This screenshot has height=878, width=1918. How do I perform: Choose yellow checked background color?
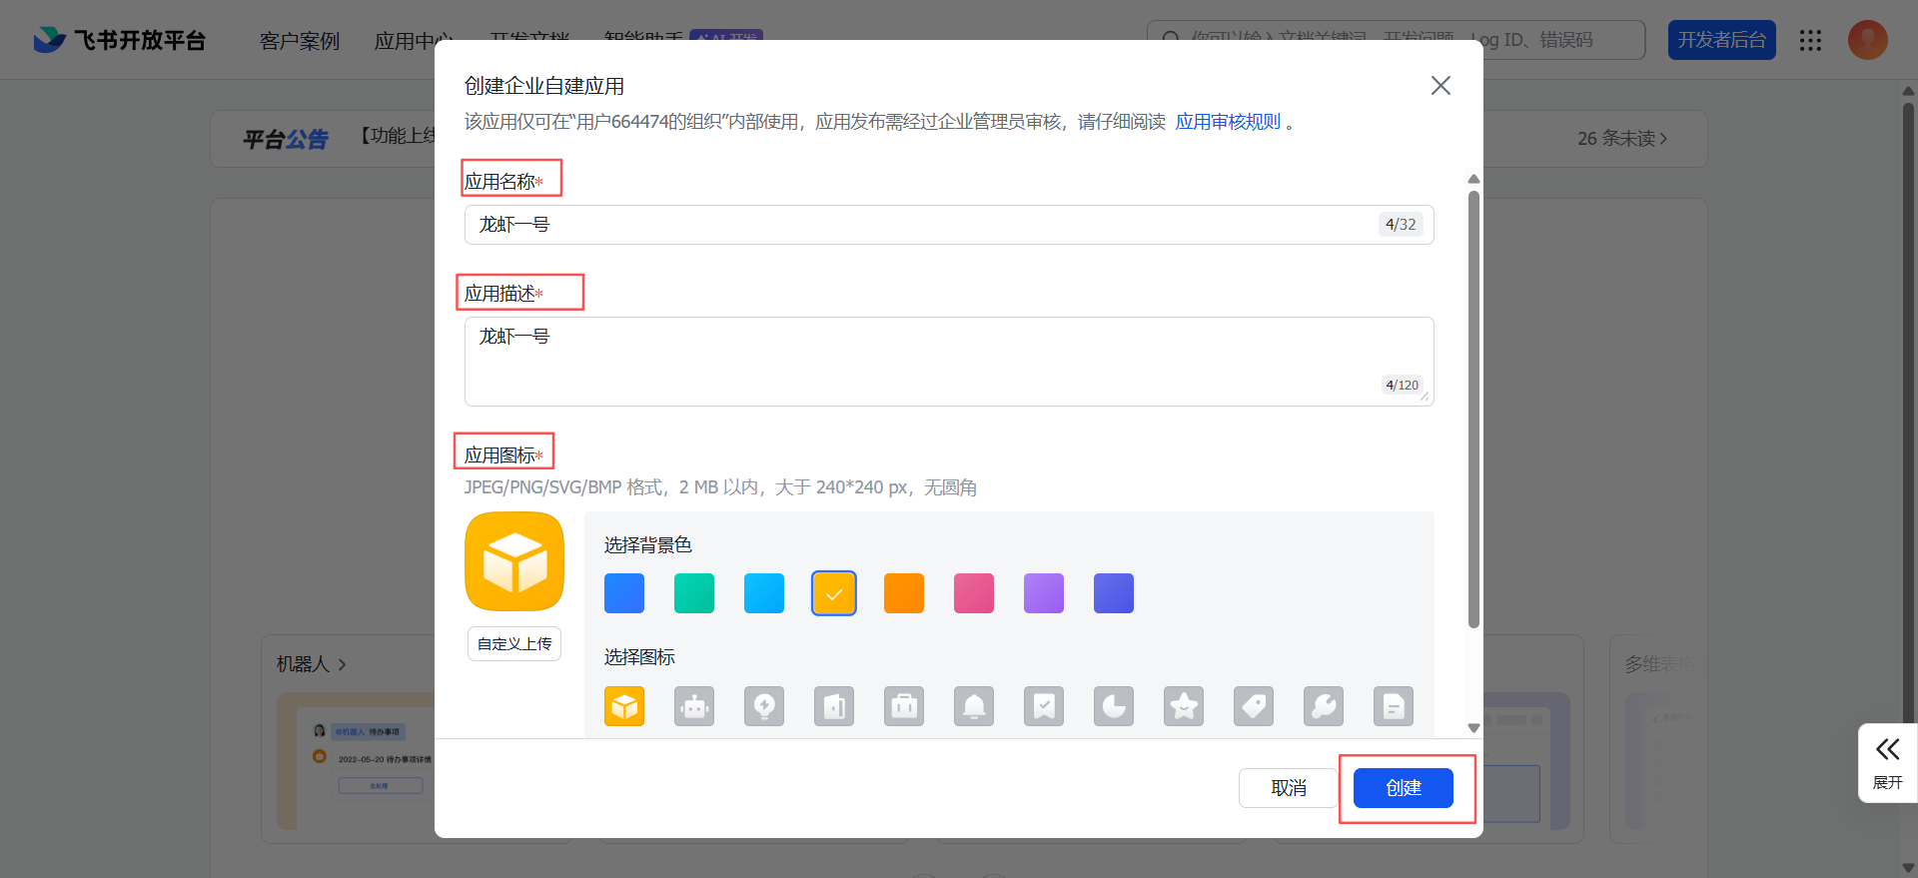834,593
